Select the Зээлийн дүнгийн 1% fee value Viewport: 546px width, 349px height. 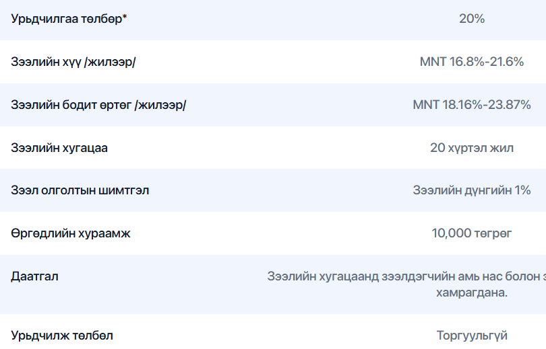coord(472,190)
